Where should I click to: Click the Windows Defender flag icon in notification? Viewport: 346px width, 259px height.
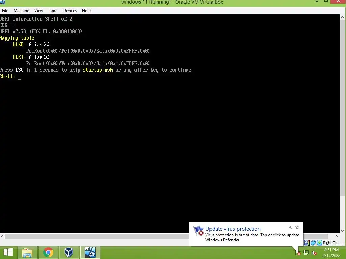click(x=198, y=231)
